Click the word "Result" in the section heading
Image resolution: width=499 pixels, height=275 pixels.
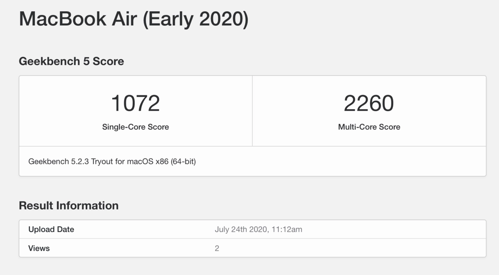tap(36, 205)
